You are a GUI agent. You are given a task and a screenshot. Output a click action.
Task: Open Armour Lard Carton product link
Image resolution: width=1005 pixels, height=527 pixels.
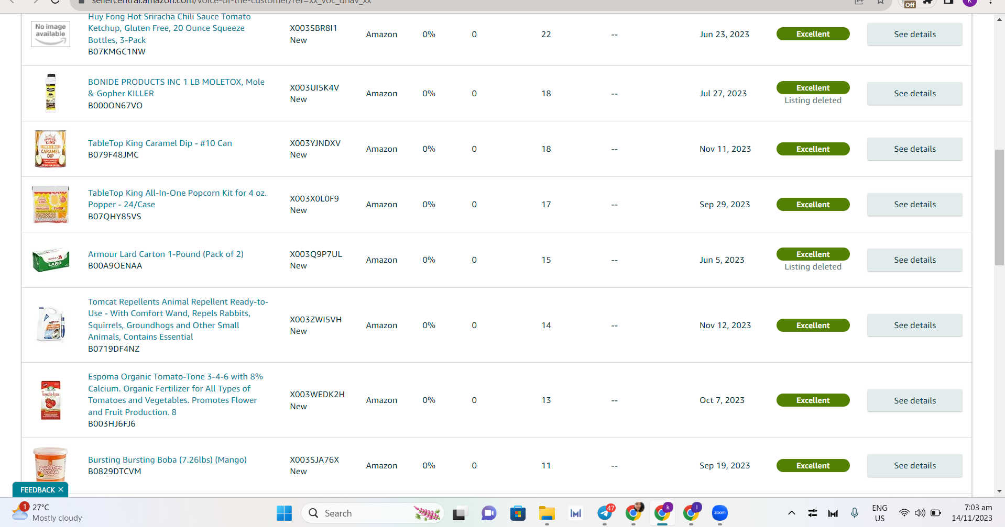166,254
